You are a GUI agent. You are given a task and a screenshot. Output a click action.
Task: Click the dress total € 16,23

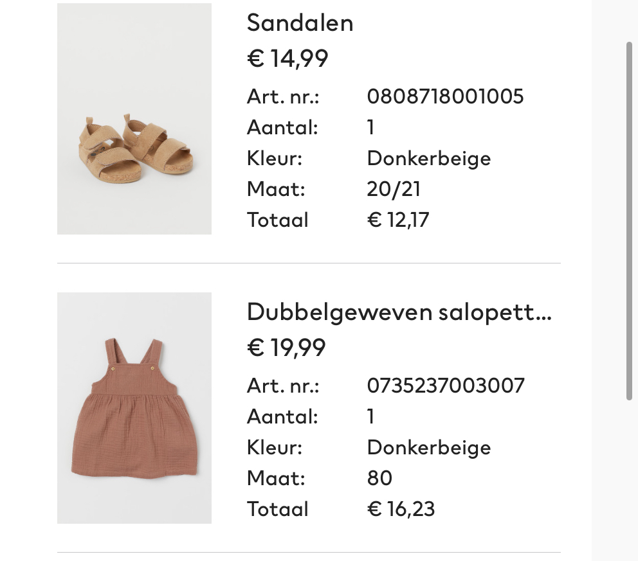pyautogui.click(x=401, y=509)
